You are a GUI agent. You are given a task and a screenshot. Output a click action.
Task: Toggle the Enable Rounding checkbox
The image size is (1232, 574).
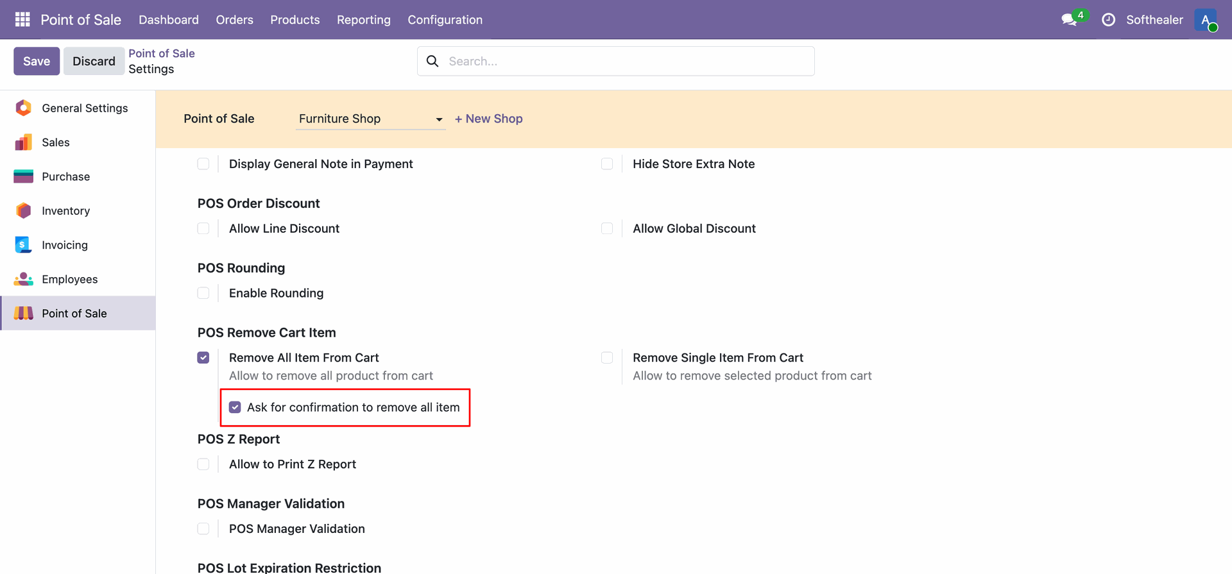click(x=203, y=293)
